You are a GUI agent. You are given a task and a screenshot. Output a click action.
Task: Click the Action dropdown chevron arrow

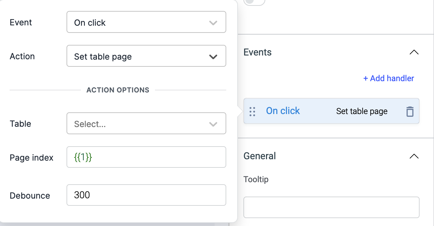coord(213,57)
